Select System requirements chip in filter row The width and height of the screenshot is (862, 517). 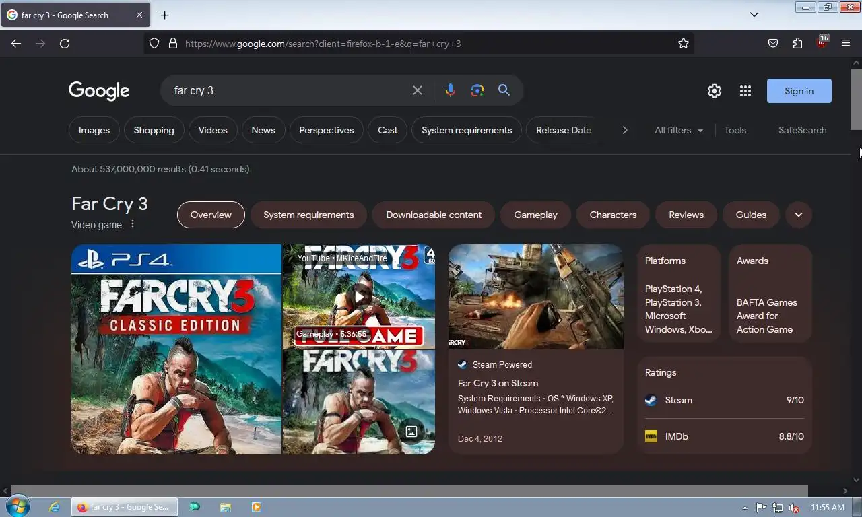pyautogui.click(x=467, y=130)
